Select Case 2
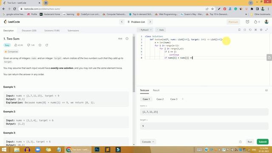This screenshot has height=153, width=272. click(x=160, y=99)
